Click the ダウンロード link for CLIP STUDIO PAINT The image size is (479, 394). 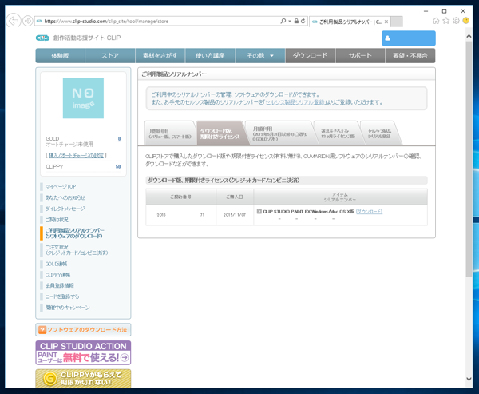tap(369, 211)
